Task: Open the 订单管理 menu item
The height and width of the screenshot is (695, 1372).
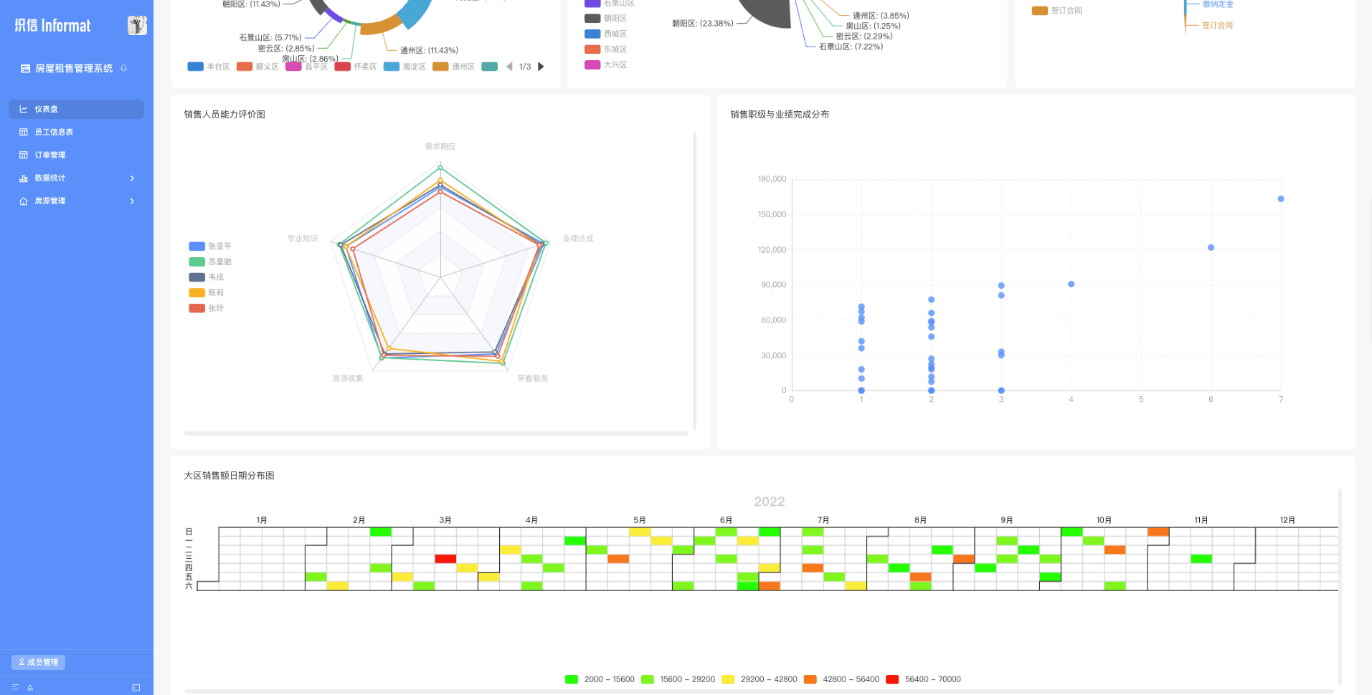Action: (x=76, y=155)
